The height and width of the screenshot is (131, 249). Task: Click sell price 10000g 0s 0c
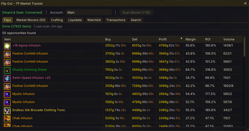pos(142,78)
